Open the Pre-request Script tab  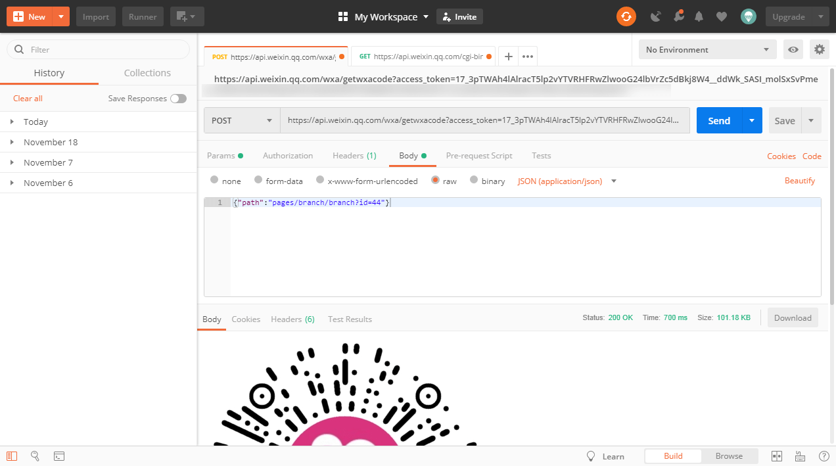[479, 156]
